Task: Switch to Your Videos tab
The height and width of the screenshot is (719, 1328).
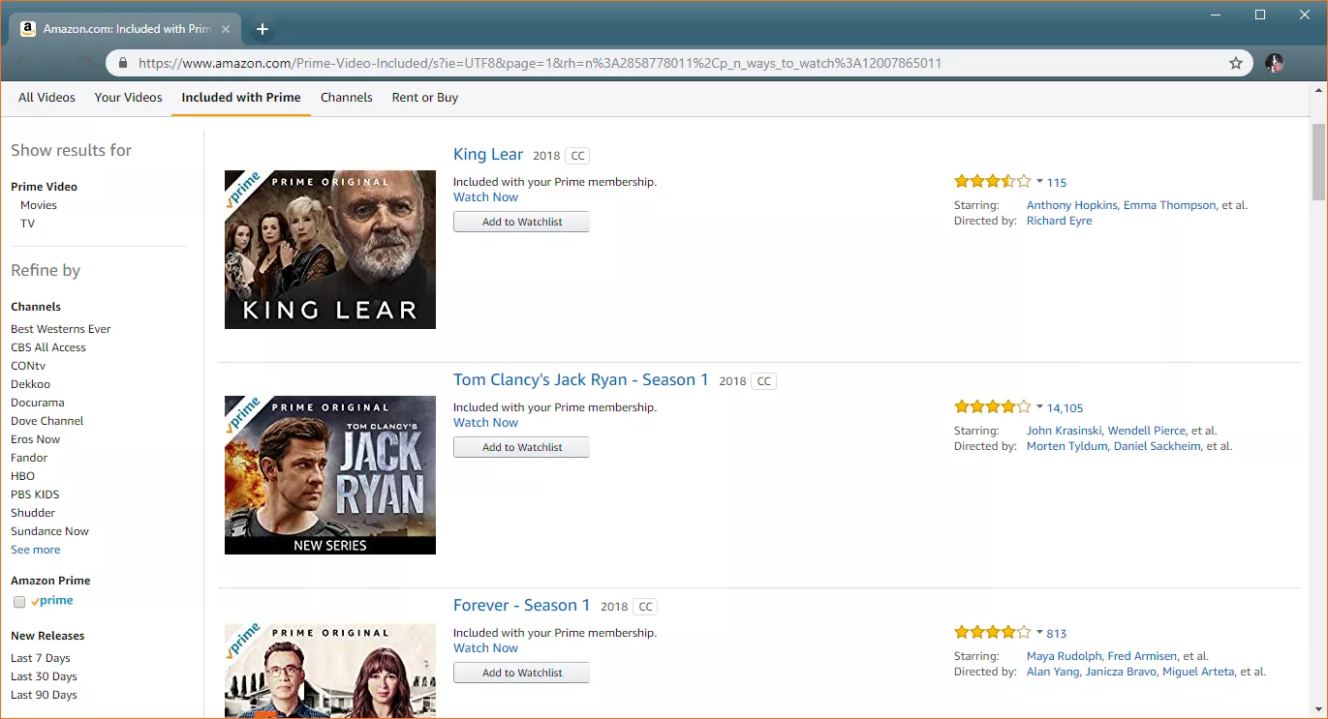Action: point(129,98)
